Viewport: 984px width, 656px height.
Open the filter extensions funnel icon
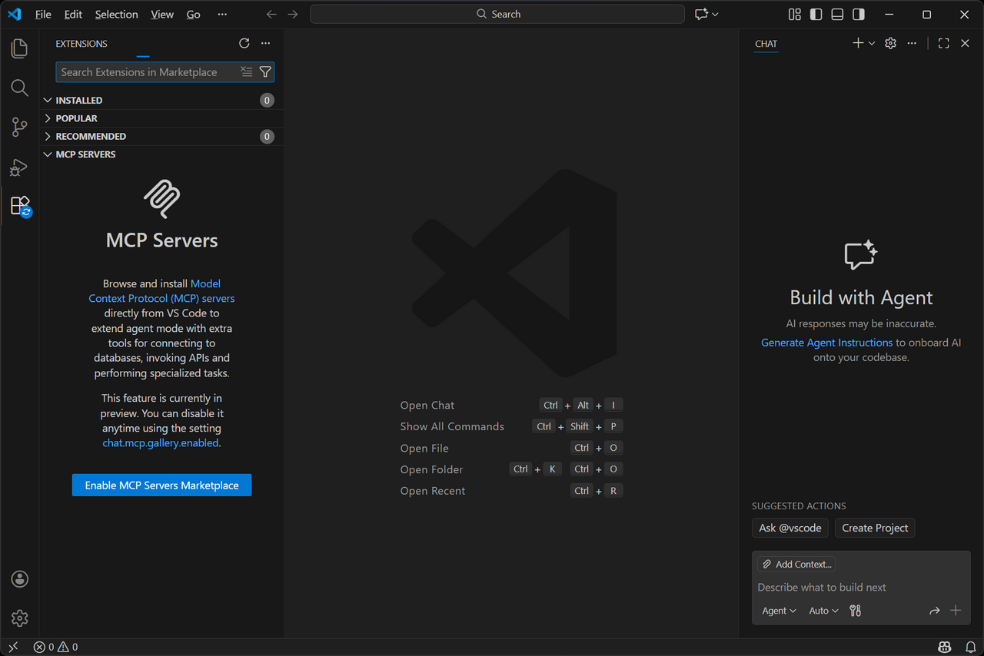pyautogui.click(x=265, y=71)
